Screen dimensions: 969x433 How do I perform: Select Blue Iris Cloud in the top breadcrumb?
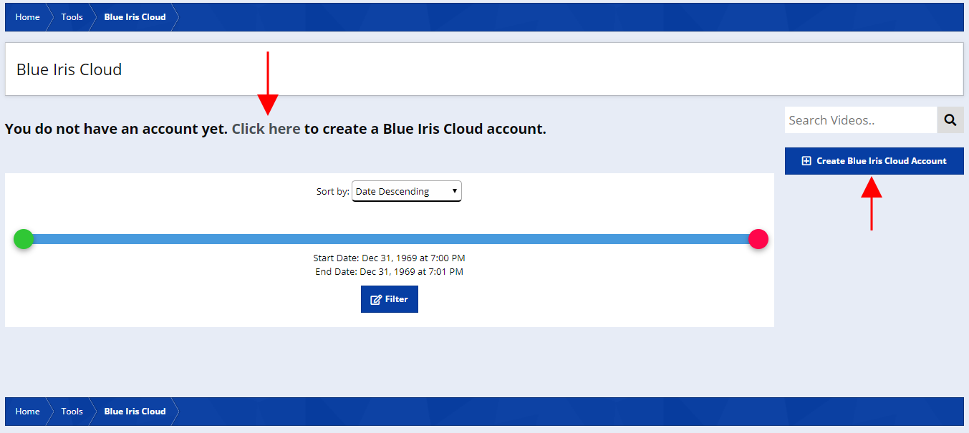tap(135, 17)
